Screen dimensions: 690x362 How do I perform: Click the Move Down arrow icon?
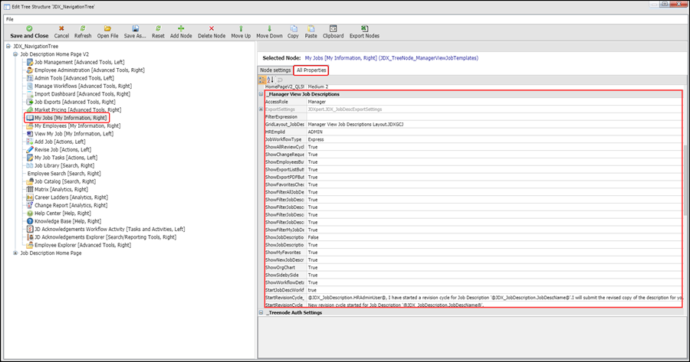pyautogui.click(x=269, y=28)
